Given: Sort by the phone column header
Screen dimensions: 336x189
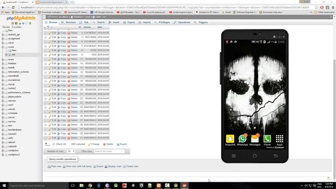Looking at the screenshot, I should pos(87,27).
